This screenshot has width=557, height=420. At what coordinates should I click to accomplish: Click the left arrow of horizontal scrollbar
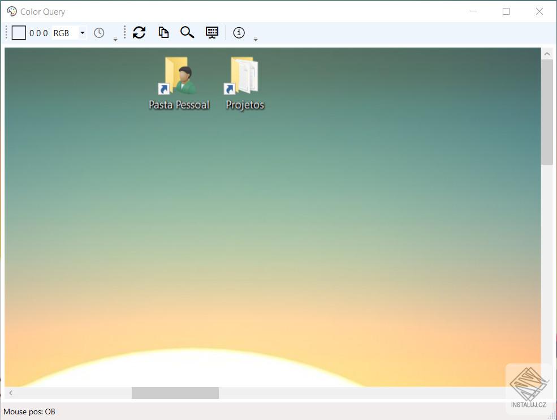[10, 393]
